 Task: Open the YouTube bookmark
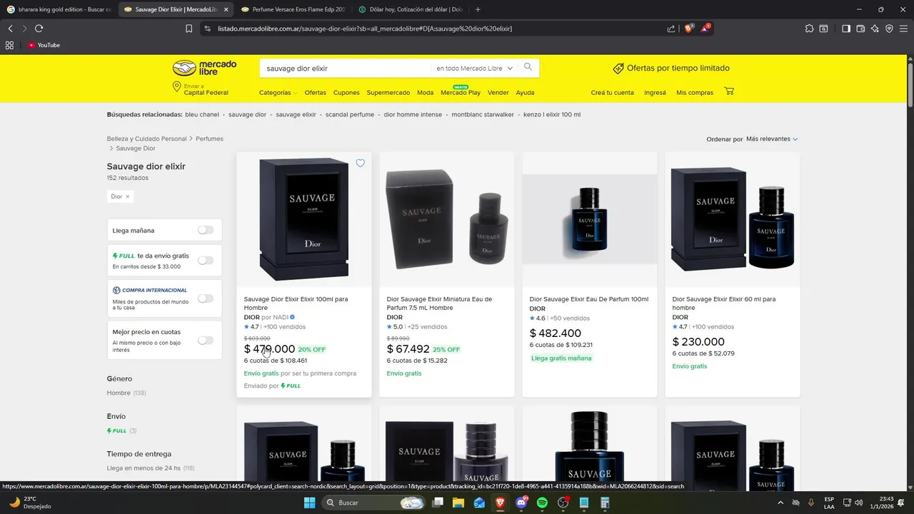click(44, 45)
